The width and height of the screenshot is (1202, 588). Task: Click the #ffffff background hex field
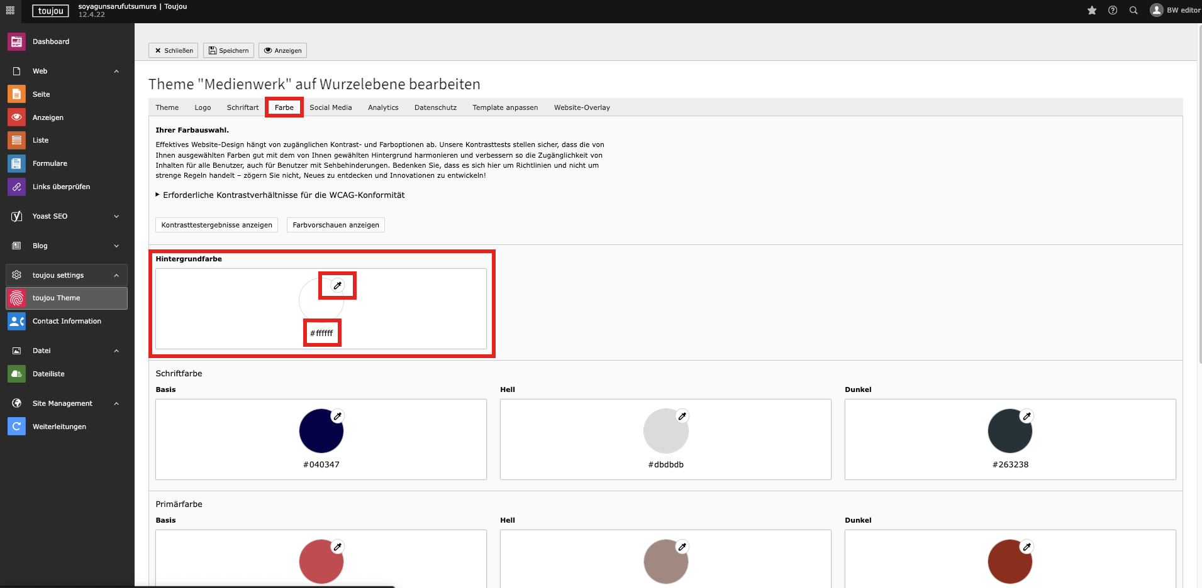(321, 333)
